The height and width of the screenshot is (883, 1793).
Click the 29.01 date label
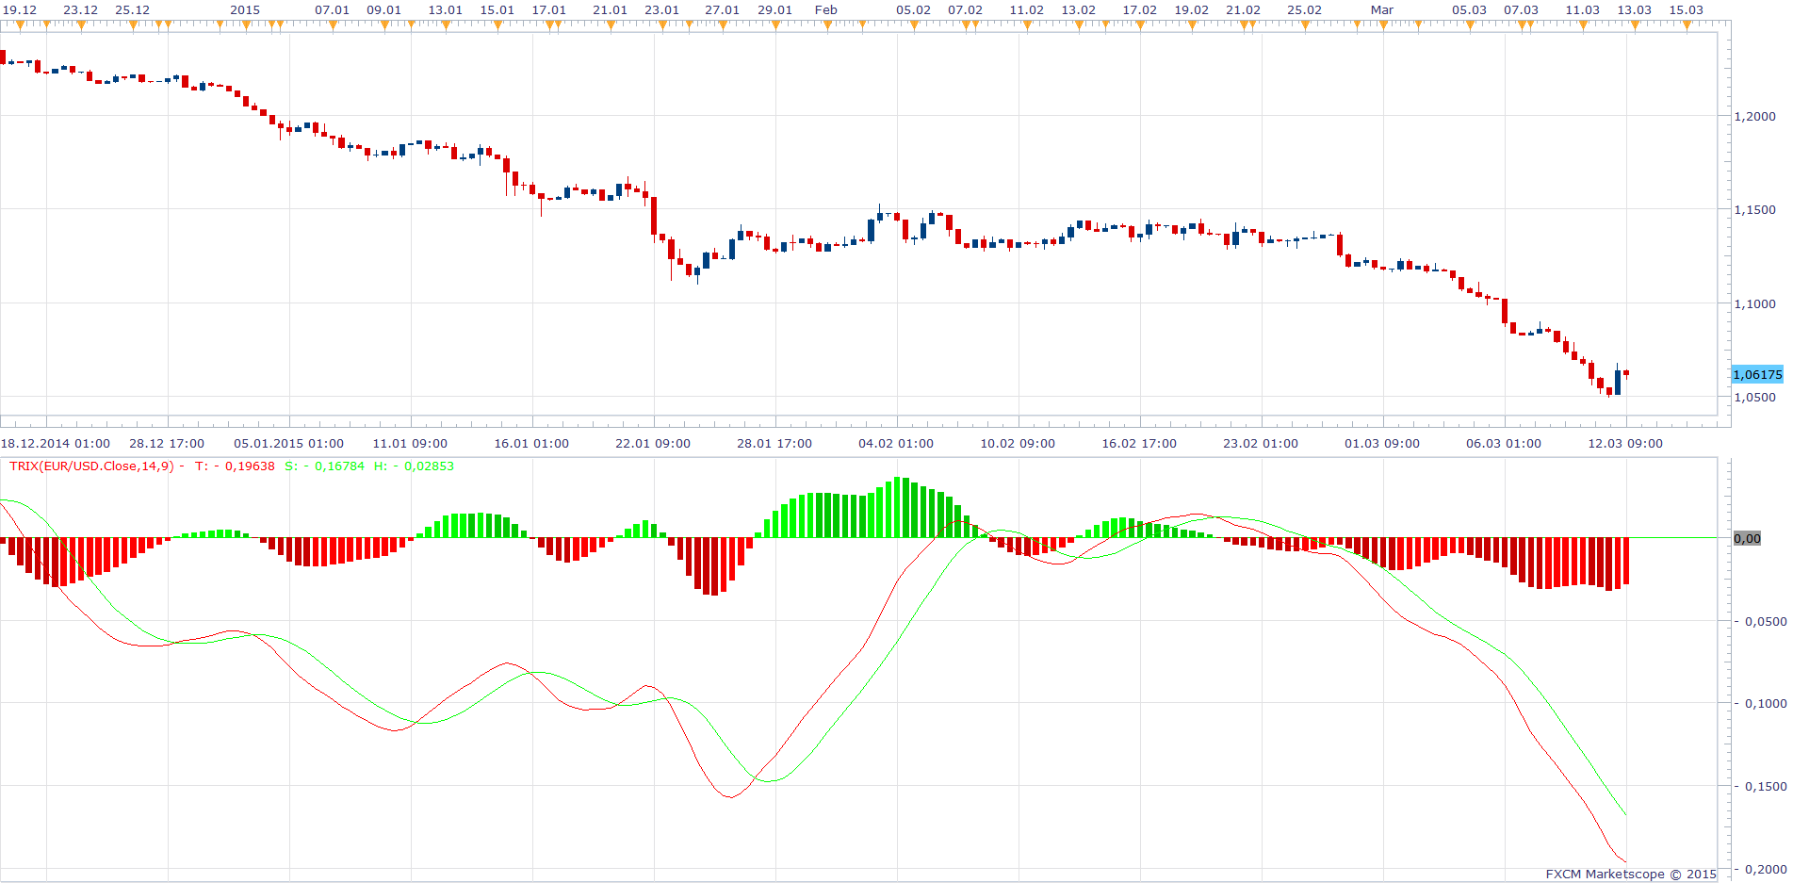pyautogui.click(x=774, y=10)
